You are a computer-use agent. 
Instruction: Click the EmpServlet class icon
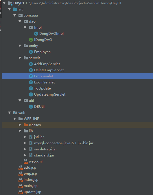click(x=31, y=76)
